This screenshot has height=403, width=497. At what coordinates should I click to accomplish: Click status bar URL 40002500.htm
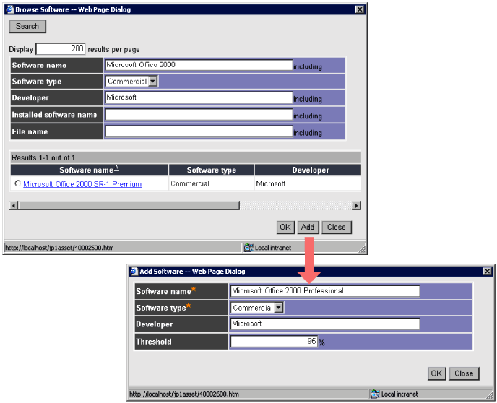59,248
